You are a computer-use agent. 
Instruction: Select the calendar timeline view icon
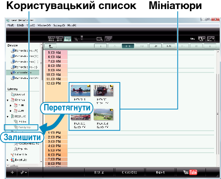click(x=67, y=39)
